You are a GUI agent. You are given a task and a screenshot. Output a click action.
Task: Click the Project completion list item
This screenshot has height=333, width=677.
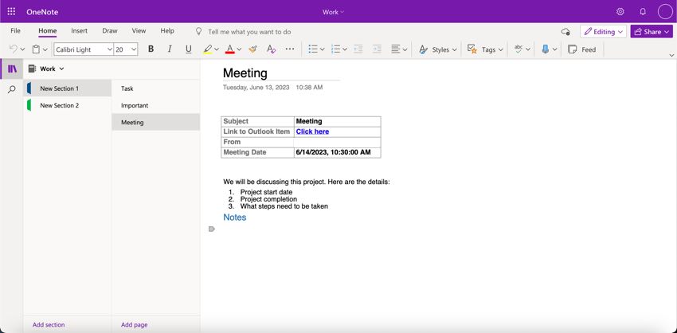pos(268,199)
